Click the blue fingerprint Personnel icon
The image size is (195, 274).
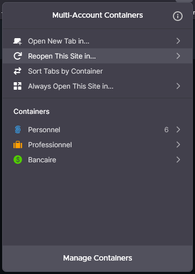(x=18, y=129)
